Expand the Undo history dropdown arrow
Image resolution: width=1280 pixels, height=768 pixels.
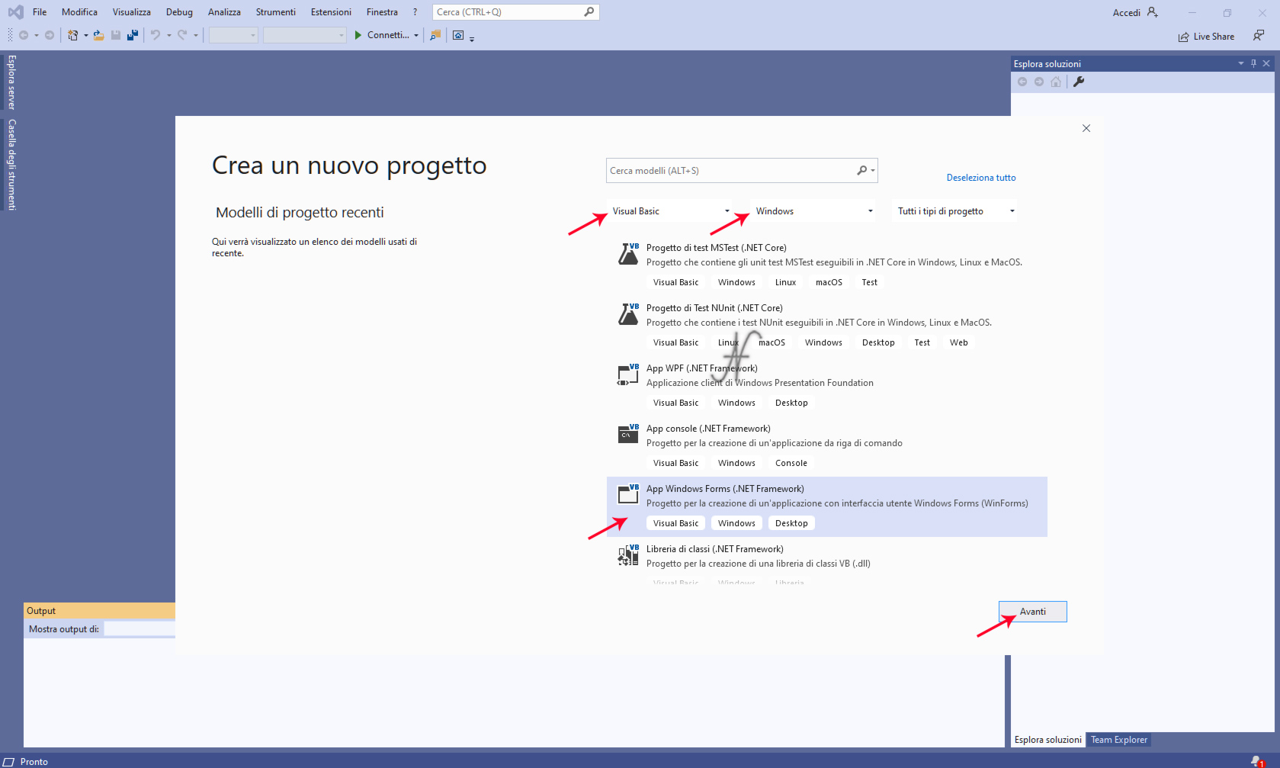coord(169,35)
